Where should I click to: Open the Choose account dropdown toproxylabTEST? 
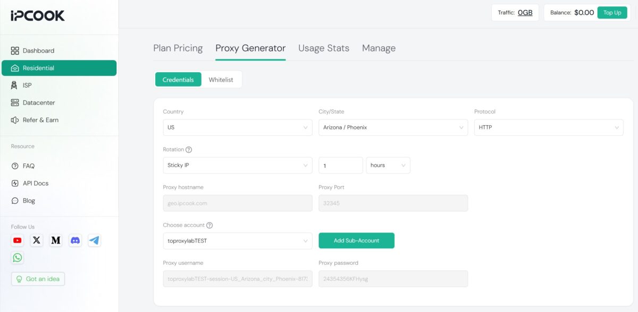[238, 241]
